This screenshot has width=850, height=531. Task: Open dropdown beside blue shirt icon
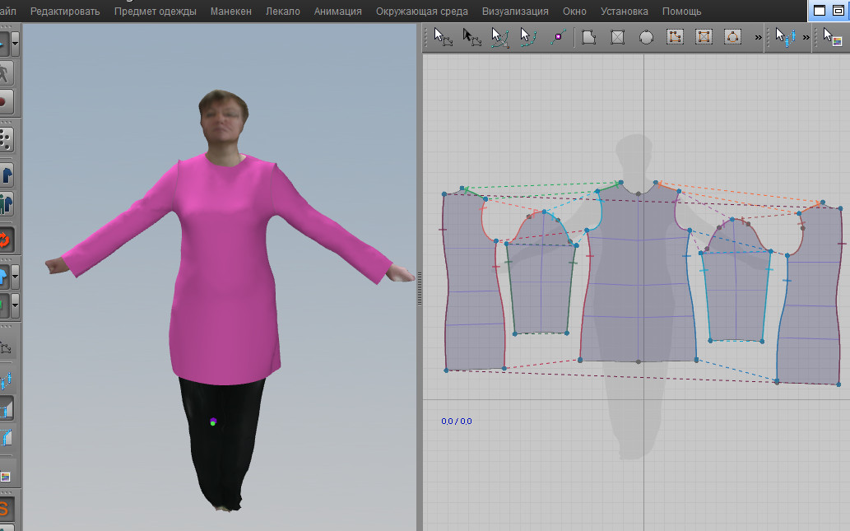(x=15, y=277)
